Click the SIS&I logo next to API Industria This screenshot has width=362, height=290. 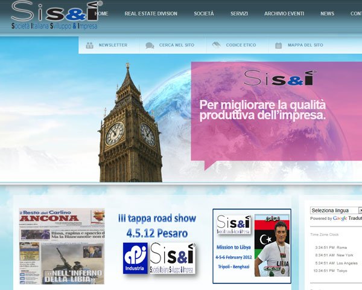pos(173,258)
